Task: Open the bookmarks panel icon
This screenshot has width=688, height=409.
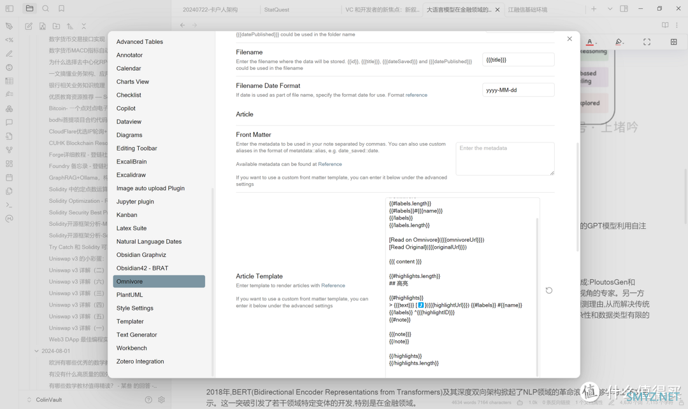Action: pyautogui.click(x=62, y=9)
